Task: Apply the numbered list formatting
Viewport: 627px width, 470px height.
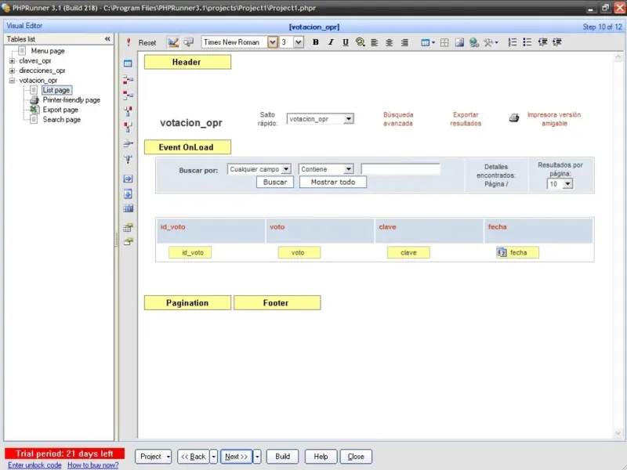Action: click(x=513, y=42)
